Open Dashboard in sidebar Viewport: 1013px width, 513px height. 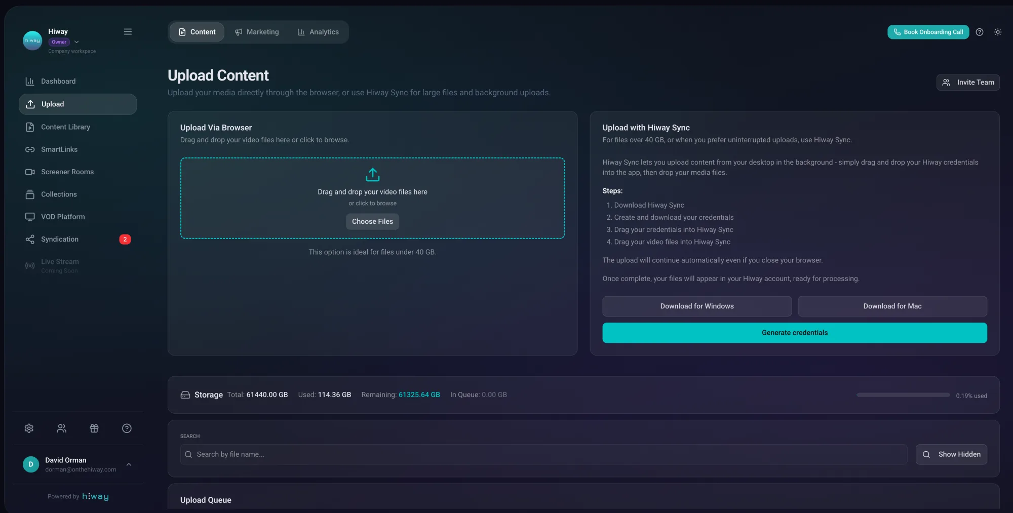pyautogui.click(x=77, y=82)
